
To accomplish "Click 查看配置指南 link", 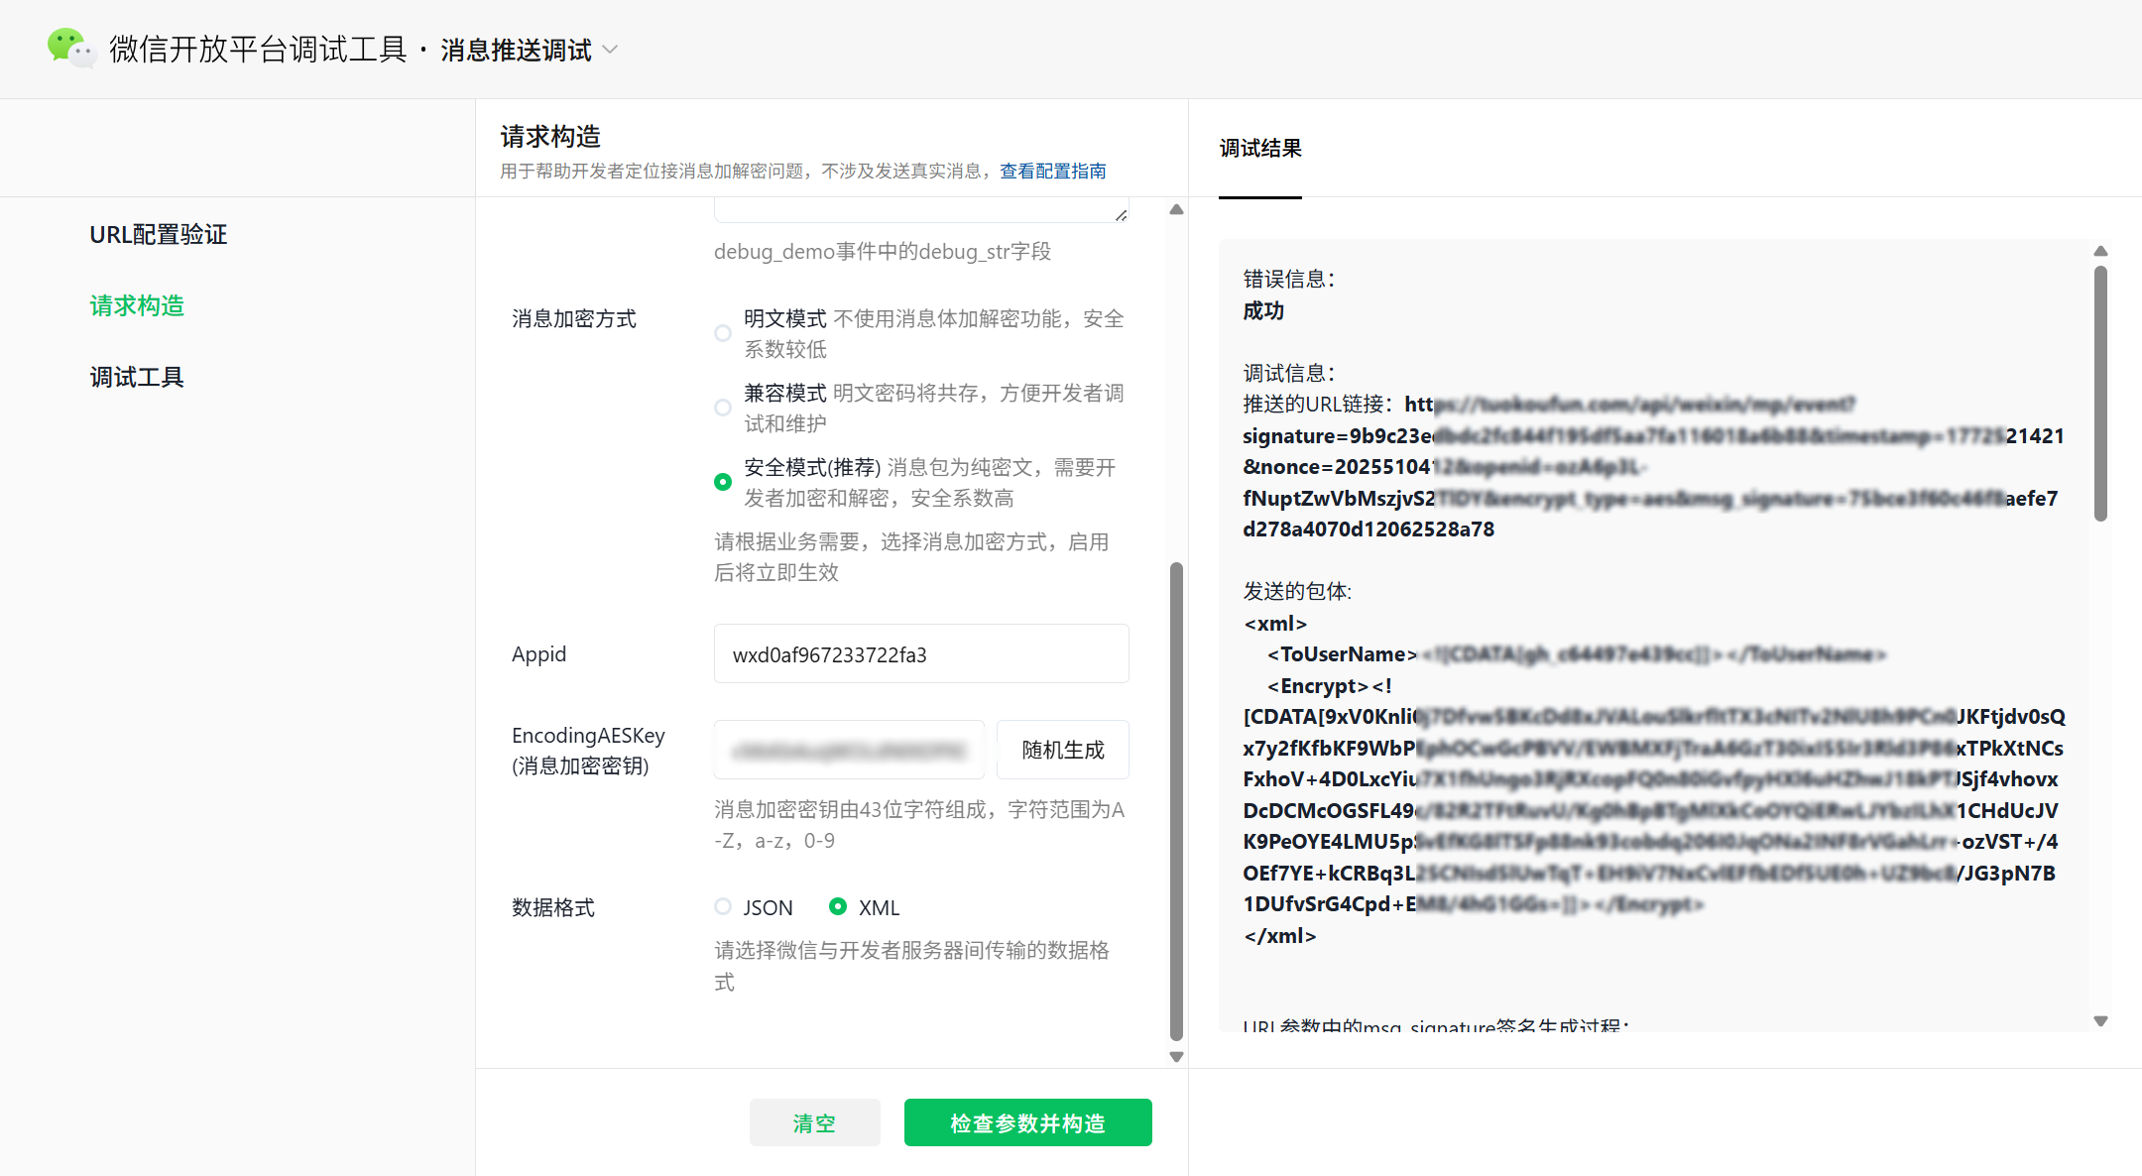I will (x=1052, y=172).
